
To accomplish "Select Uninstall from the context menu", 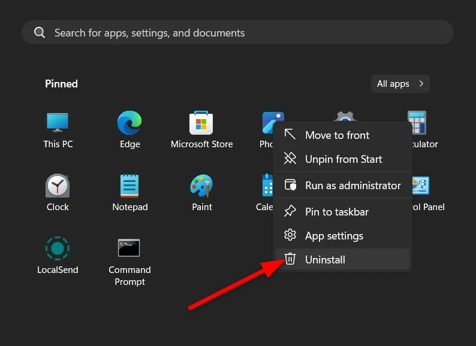I will (x=325, y=260).
